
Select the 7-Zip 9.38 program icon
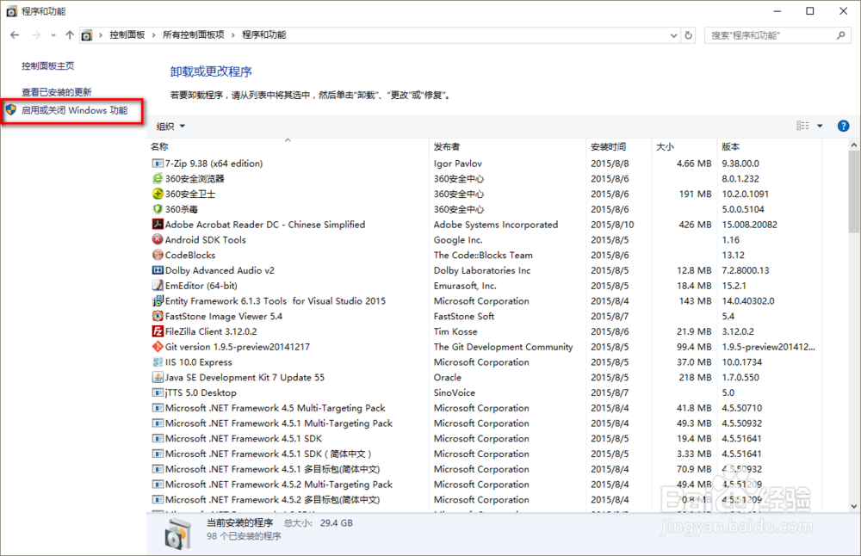click(157, 163)
